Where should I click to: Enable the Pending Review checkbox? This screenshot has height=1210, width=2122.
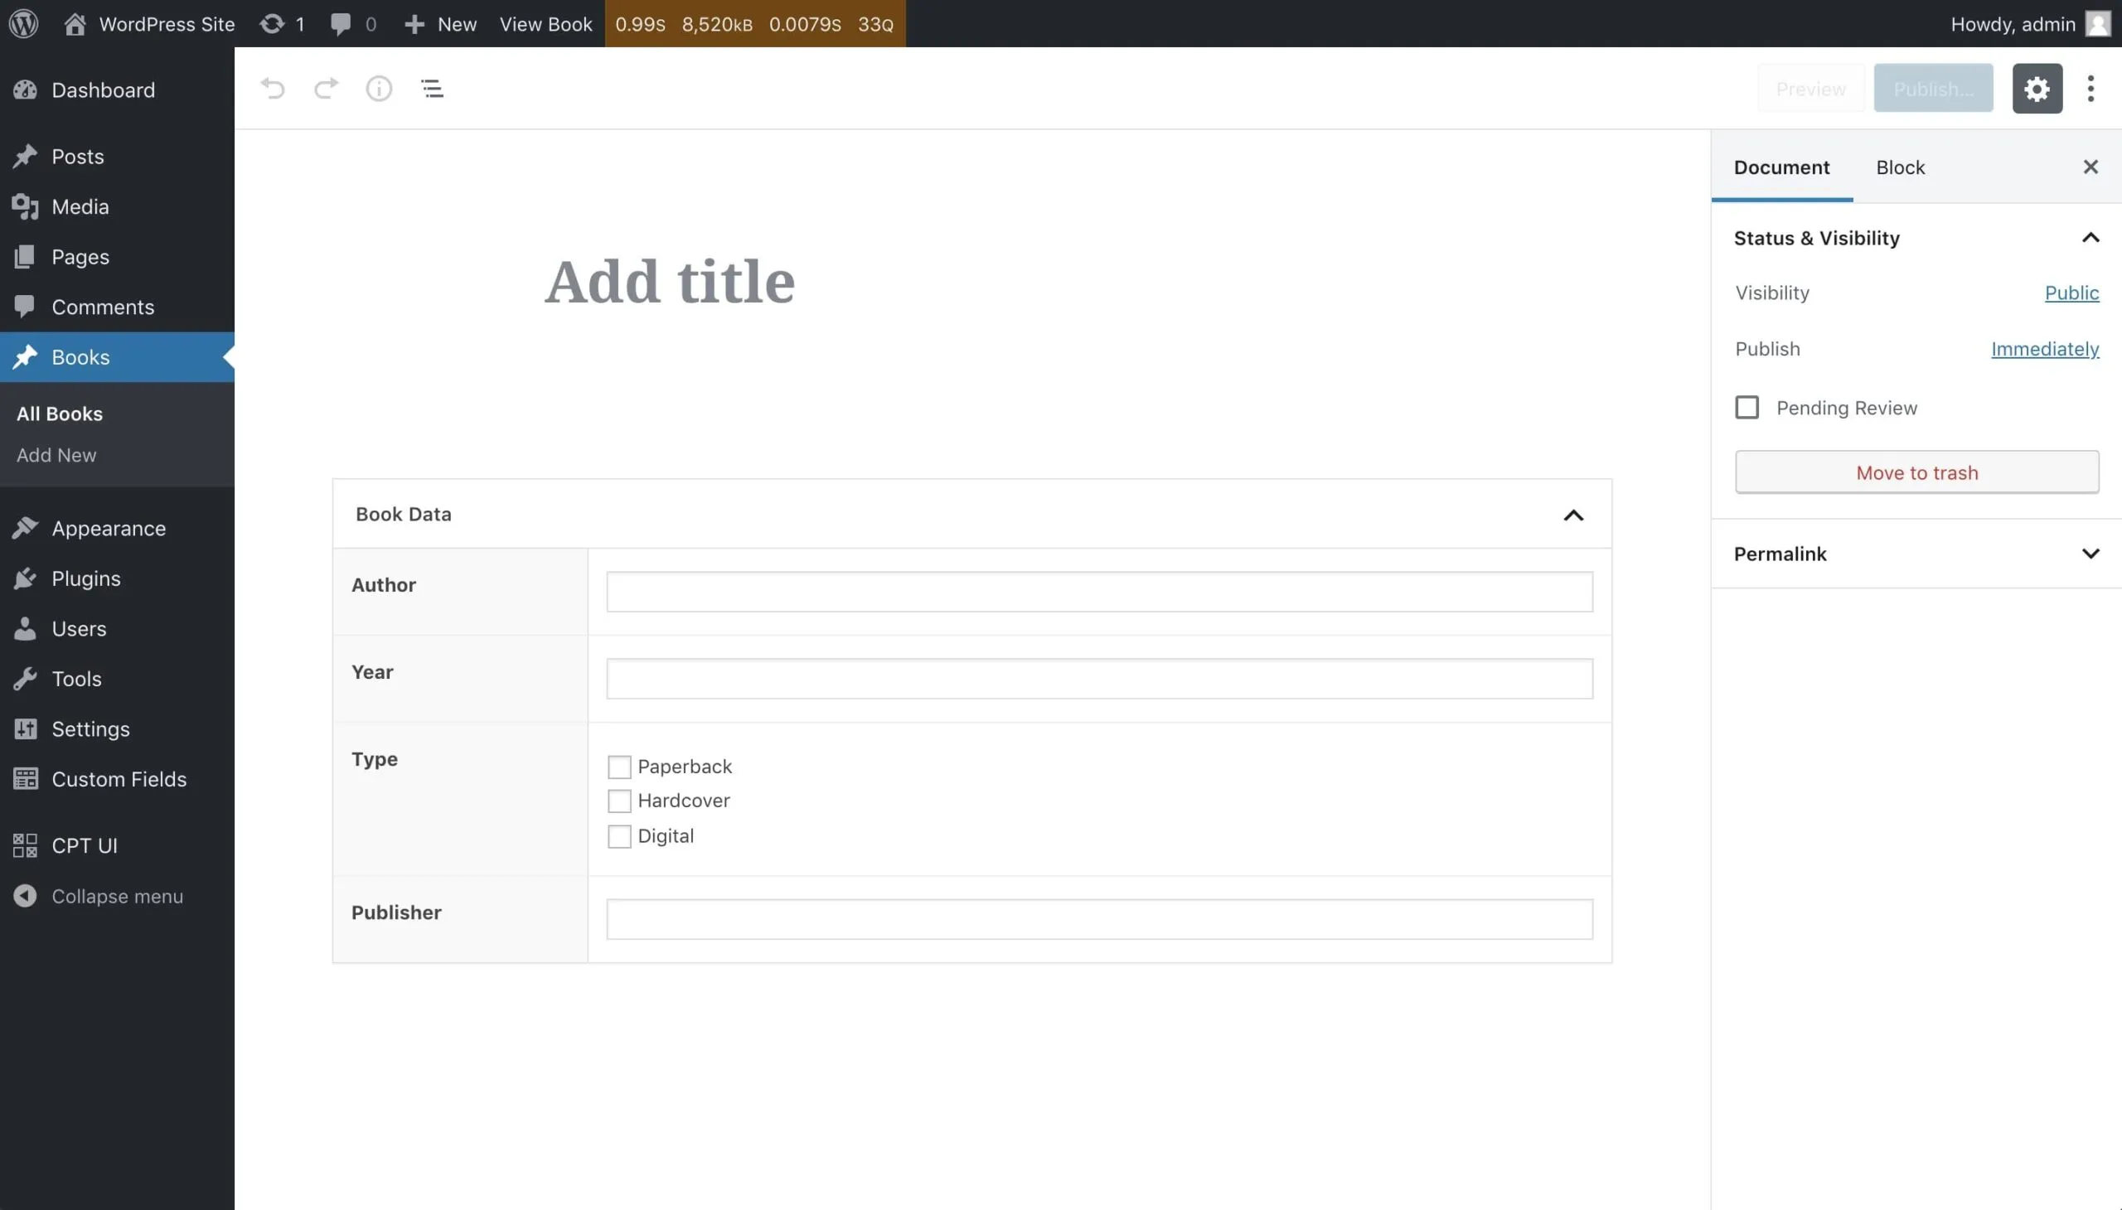pyautogui.click(x=1747, y=407)
